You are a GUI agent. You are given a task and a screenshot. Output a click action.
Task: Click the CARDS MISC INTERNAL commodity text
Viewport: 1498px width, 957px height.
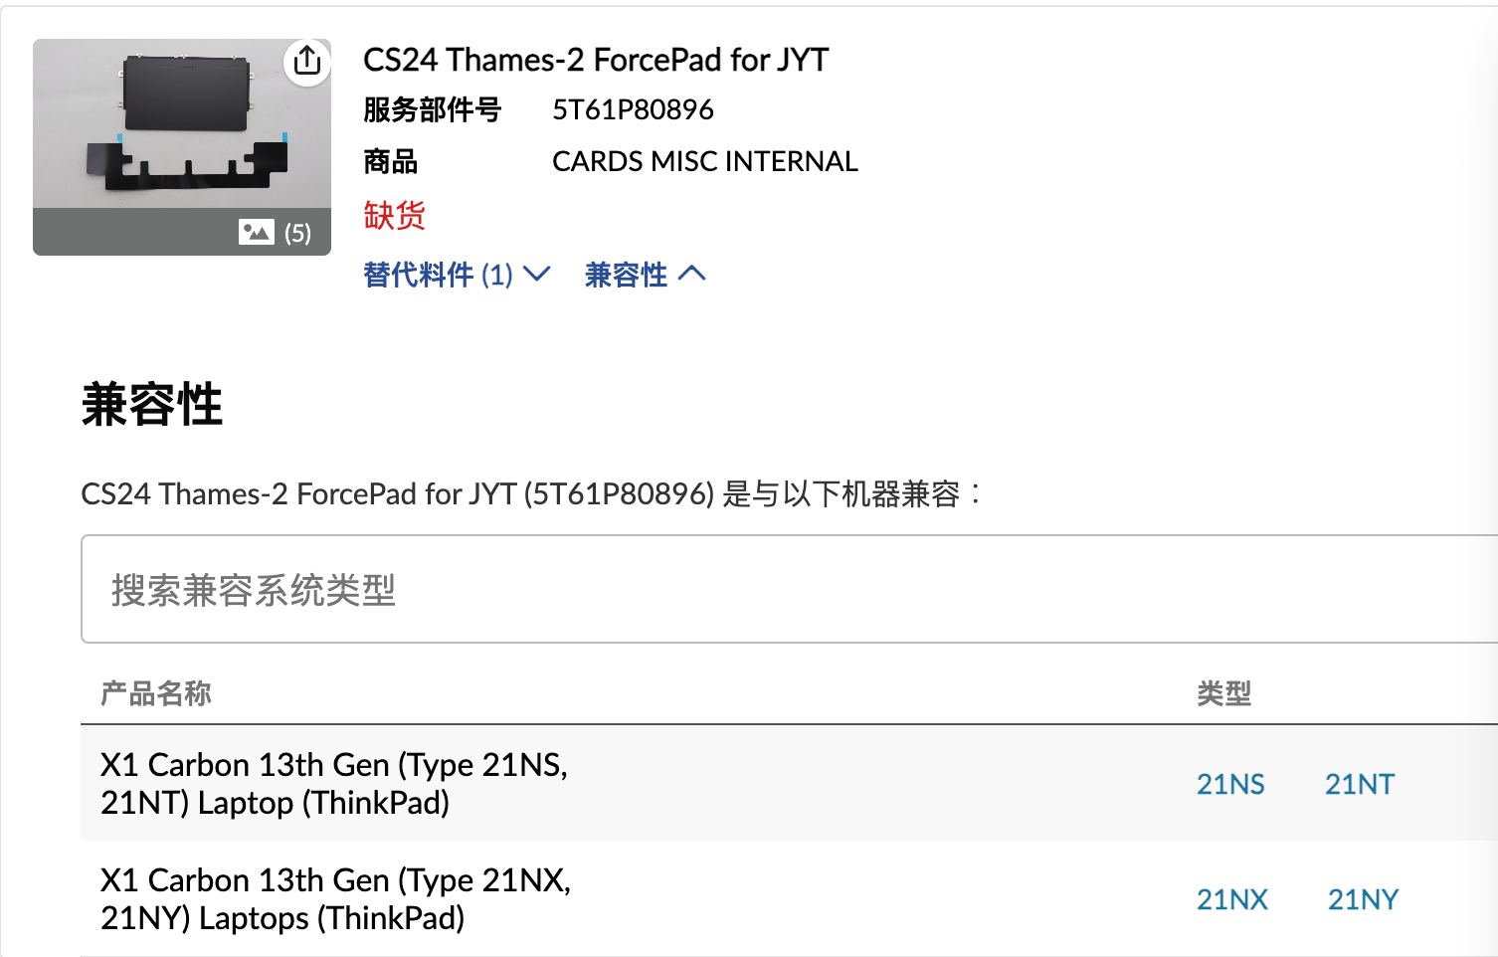coord(704,161)
